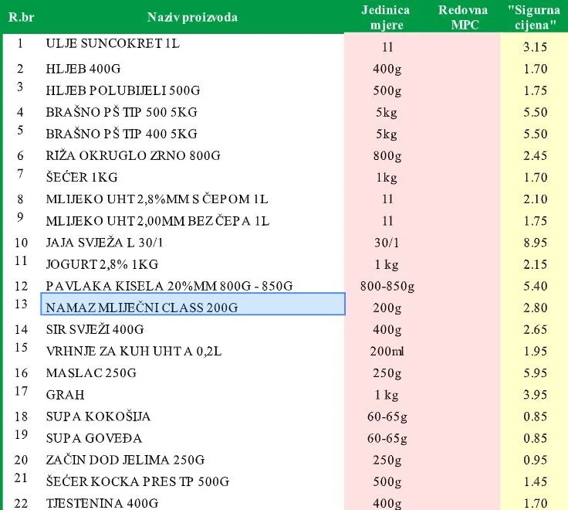Select the GRAH product name cell

click(192, 395)
